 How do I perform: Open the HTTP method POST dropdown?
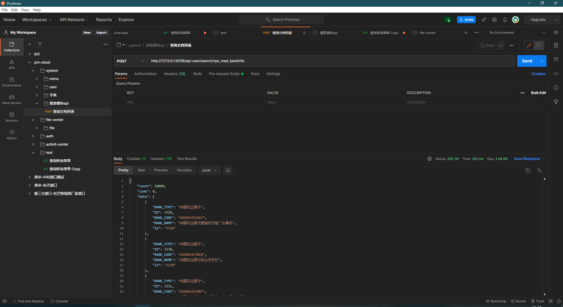pyautogui.click(x=131, y=61)
